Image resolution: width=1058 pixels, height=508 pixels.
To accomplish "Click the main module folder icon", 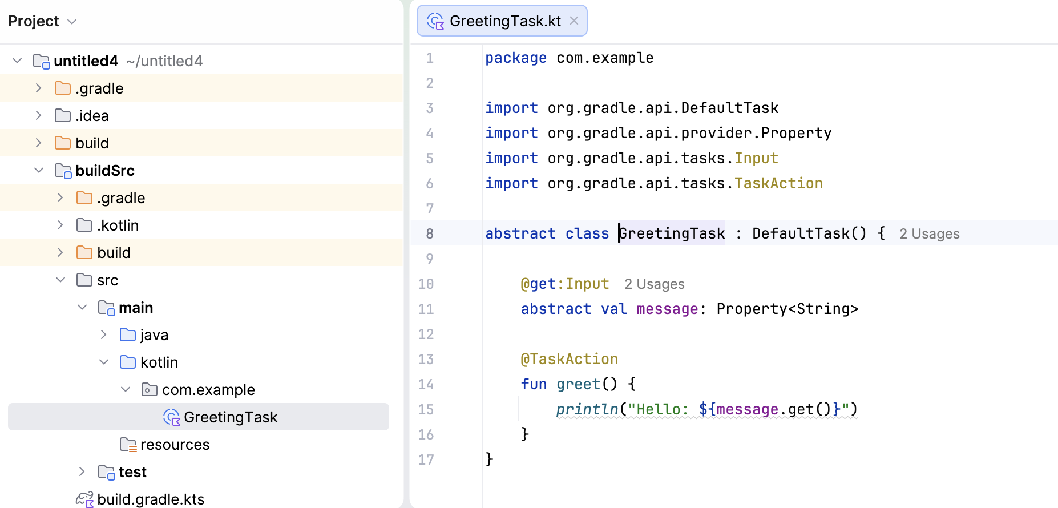I will pyautogui.click(x=106, y=308).
